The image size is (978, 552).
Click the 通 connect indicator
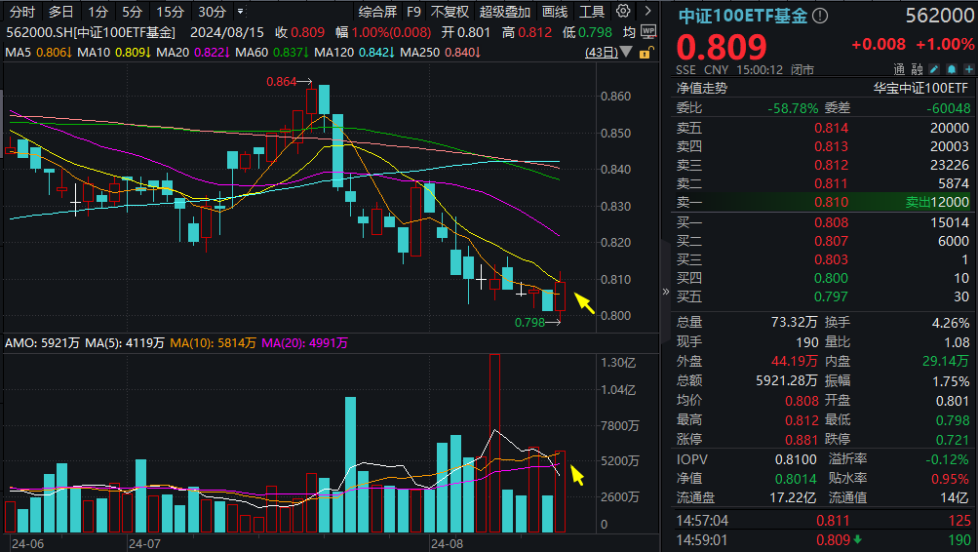tap(899, 70)
